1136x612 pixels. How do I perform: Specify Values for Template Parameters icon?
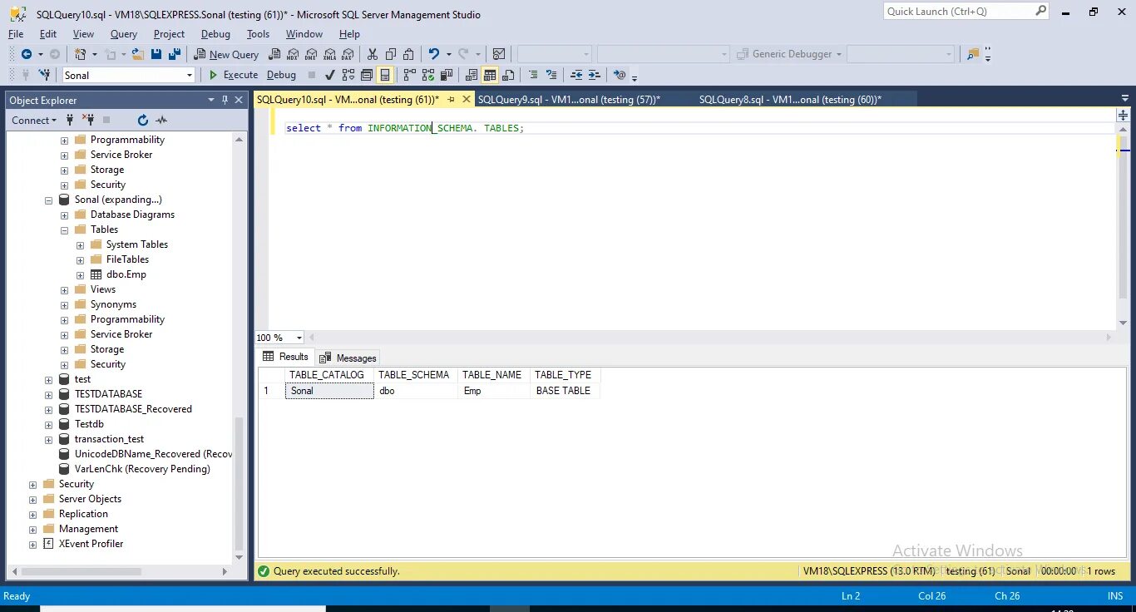click(620, 75)
